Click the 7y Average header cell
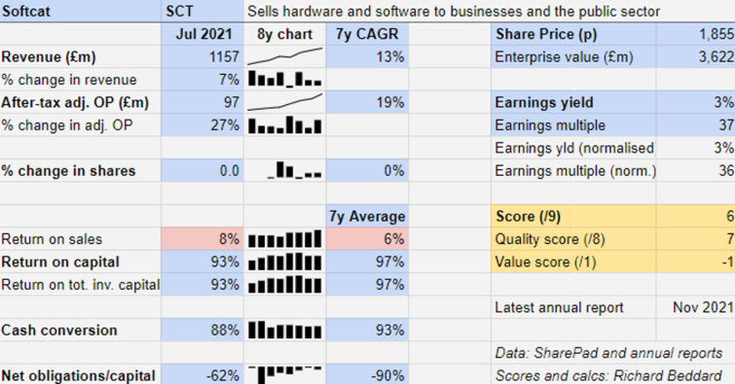Screen dimensions: 735x384 tap(367, 216)
